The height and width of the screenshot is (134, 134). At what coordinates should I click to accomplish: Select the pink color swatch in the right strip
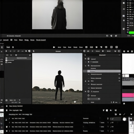[128, 95]
